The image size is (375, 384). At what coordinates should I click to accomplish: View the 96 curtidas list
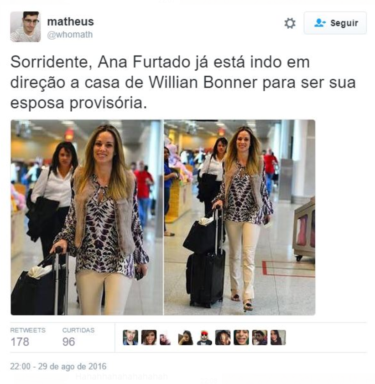tap(78, 337)
